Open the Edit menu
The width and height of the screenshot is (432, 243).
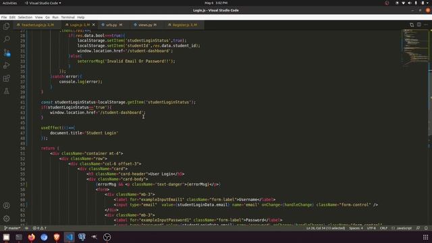pyautogui.click(x=12, y=17)
